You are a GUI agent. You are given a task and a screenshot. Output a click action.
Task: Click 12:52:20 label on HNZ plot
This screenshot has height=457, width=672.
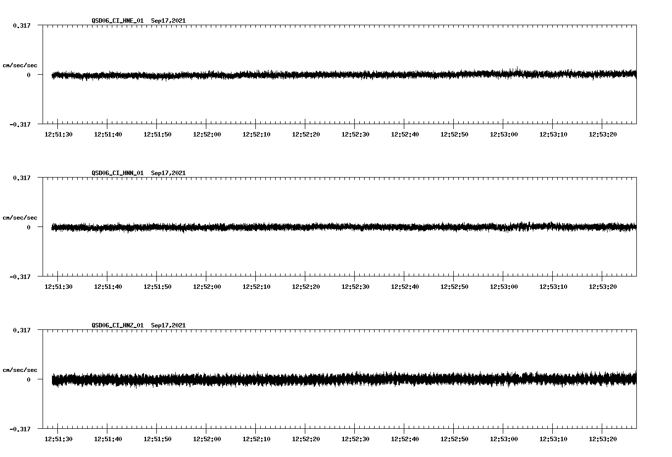pos(306,439)
